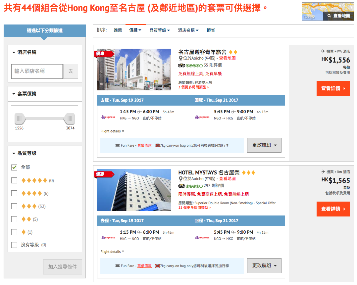
Task: Sort results by 品質等級
Action: click(x=160, y=30)
